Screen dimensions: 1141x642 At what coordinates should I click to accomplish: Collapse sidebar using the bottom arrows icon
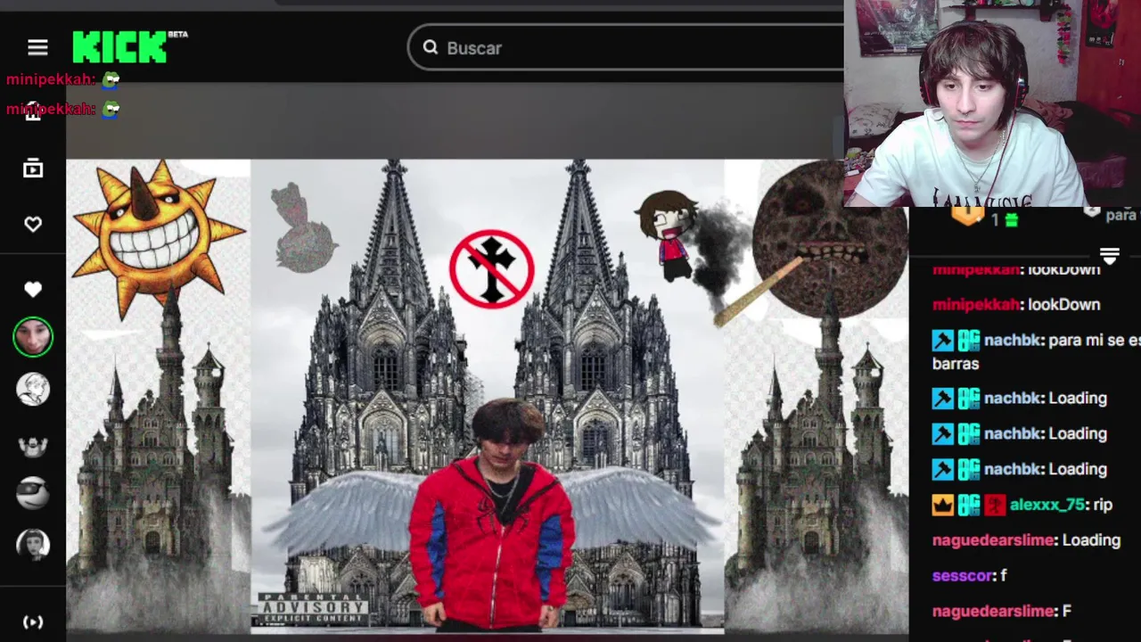(33, 621)
